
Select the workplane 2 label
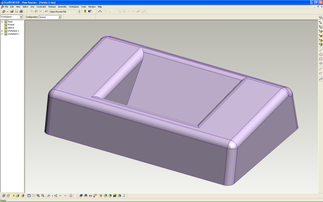coord(13,34)
